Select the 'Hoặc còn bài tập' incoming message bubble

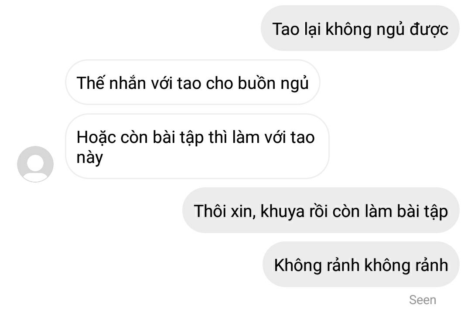pyautogui.click(x=198, y=146)
